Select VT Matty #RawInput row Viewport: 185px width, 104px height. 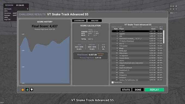137,41
